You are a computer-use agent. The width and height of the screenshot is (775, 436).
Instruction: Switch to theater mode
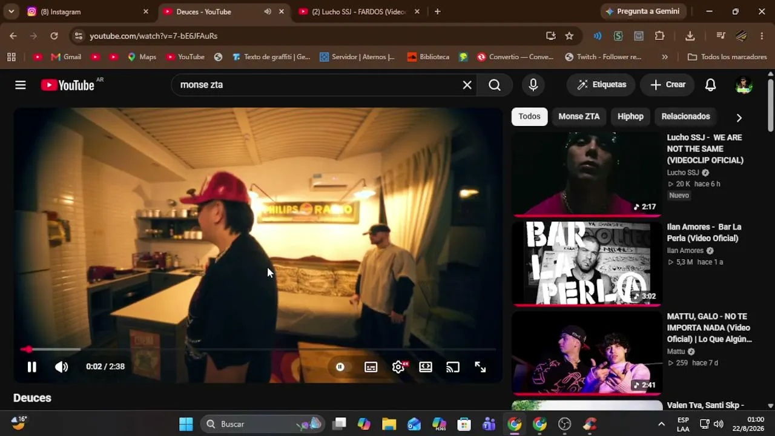426,367
